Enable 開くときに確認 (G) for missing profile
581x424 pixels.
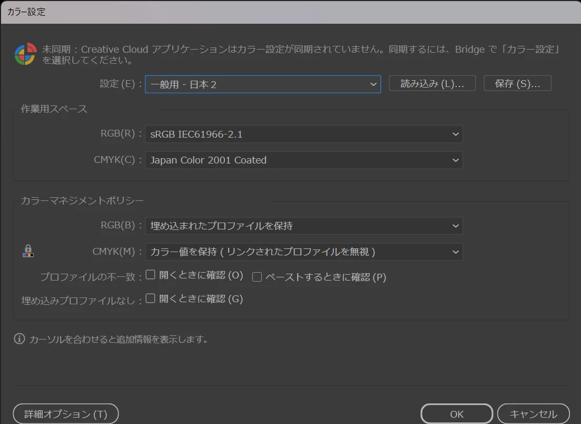coord(150,298)
